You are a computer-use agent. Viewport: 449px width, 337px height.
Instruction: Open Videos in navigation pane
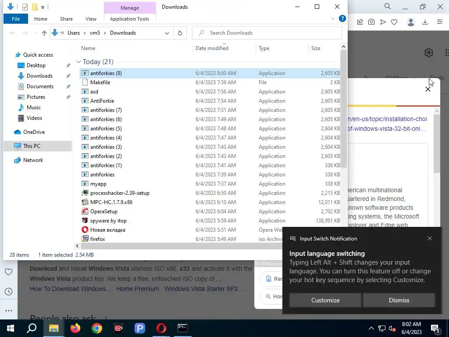[x=34, y=118]
